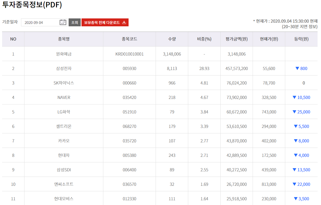Click the 현대모비스 change value 3,500
This screenshot has height=205, width=321.
[301, 199]
